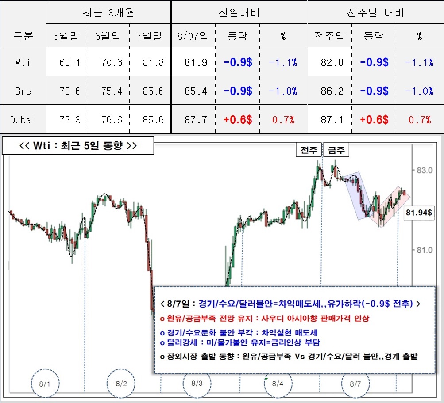This screenshot has width=444, height=403.
Task: Click the blue downtrend channel on chart
Action: coord(358,196)
